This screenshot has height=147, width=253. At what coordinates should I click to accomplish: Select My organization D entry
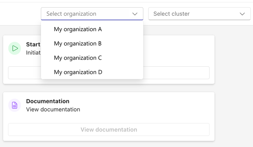tap(78, 72)
